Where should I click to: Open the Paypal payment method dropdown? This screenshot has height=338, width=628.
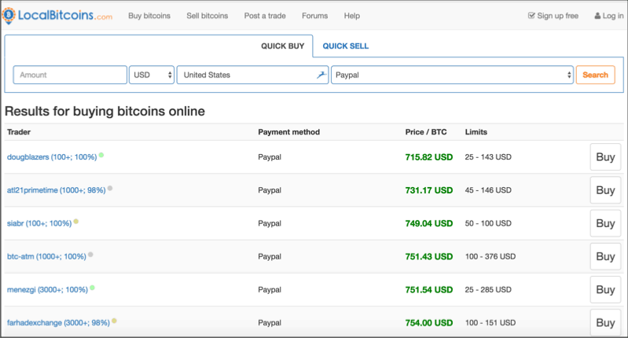point(452,75)
